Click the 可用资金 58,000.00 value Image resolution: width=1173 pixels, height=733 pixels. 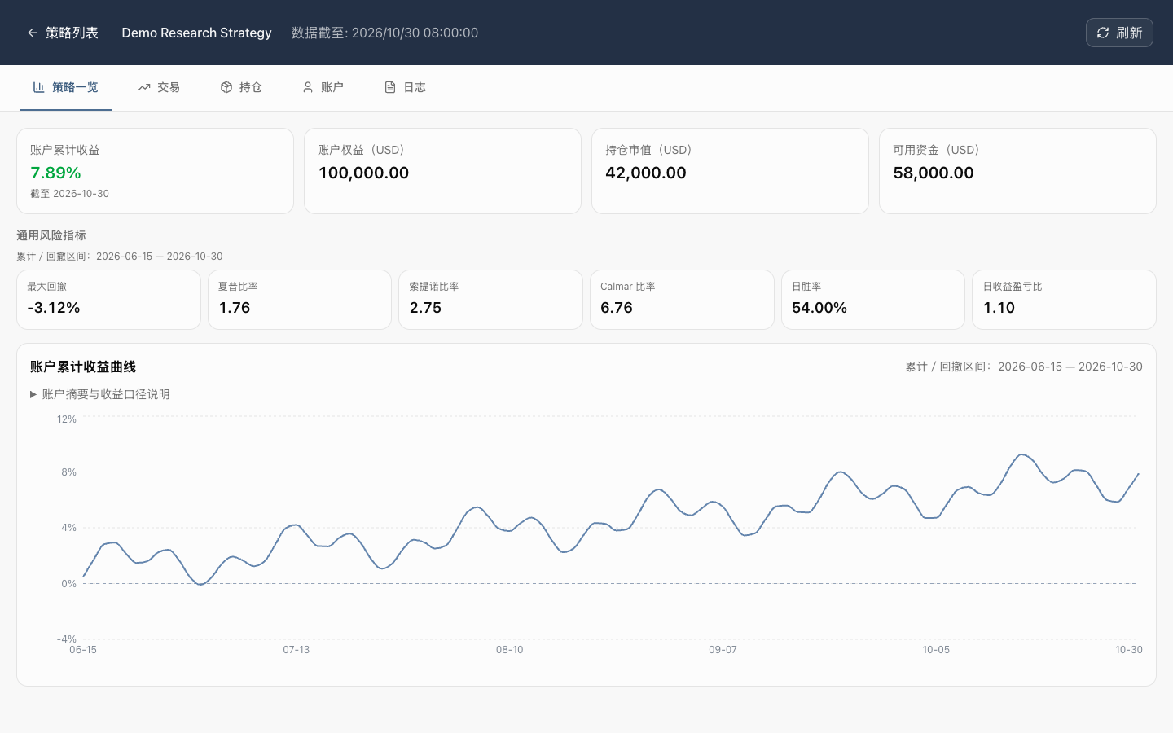tap(934, 173)
